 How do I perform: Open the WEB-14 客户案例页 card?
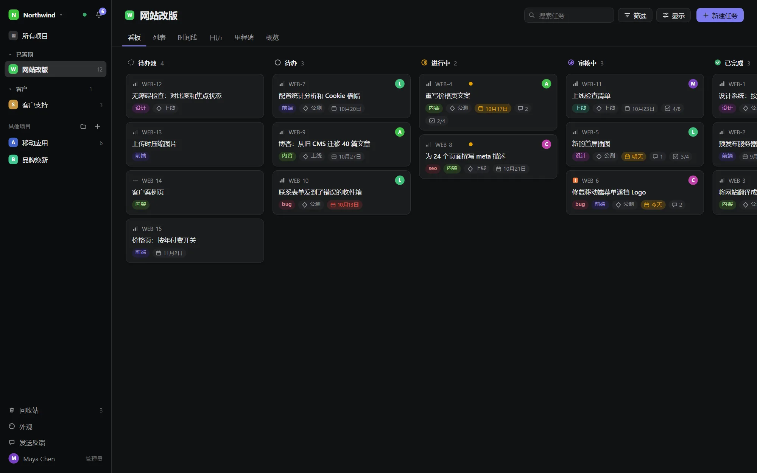[195, 192]
